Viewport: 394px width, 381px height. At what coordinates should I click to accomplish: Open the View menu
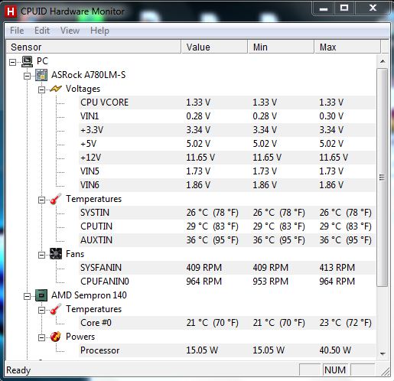tap(70, 31)
